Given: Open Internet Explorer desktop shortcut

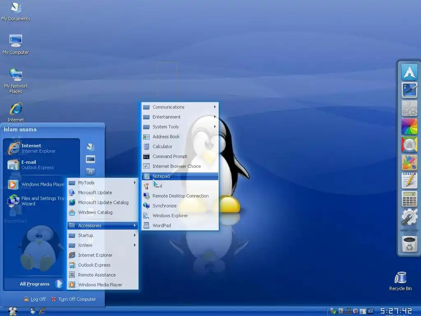Looking at the screenshot, I should (x=16, y=112).
